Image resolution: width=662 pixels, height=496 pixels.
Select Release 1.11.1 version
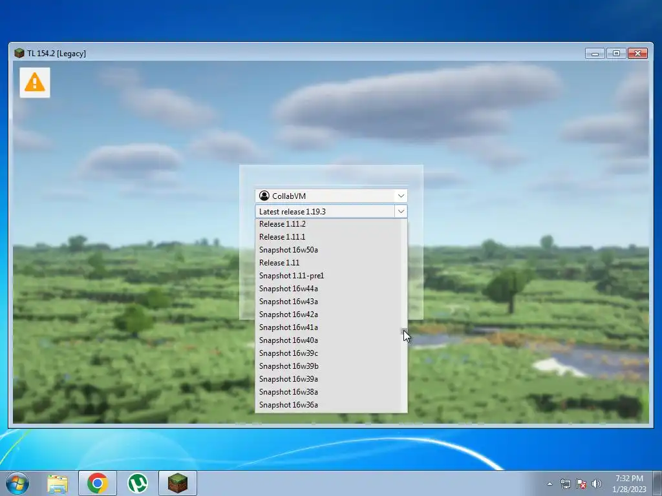coord(328,236)
